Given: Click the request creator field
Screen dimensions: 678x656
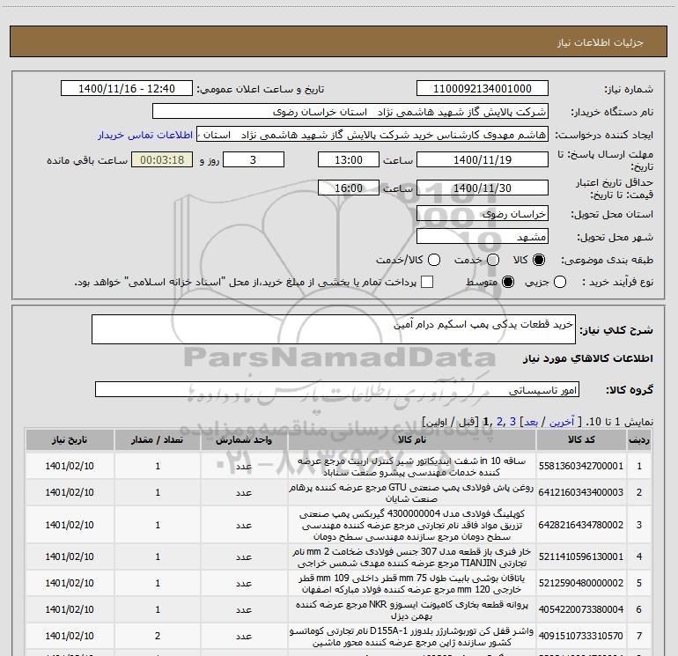Looking at the screenshot, I should [x=372, y=134].
